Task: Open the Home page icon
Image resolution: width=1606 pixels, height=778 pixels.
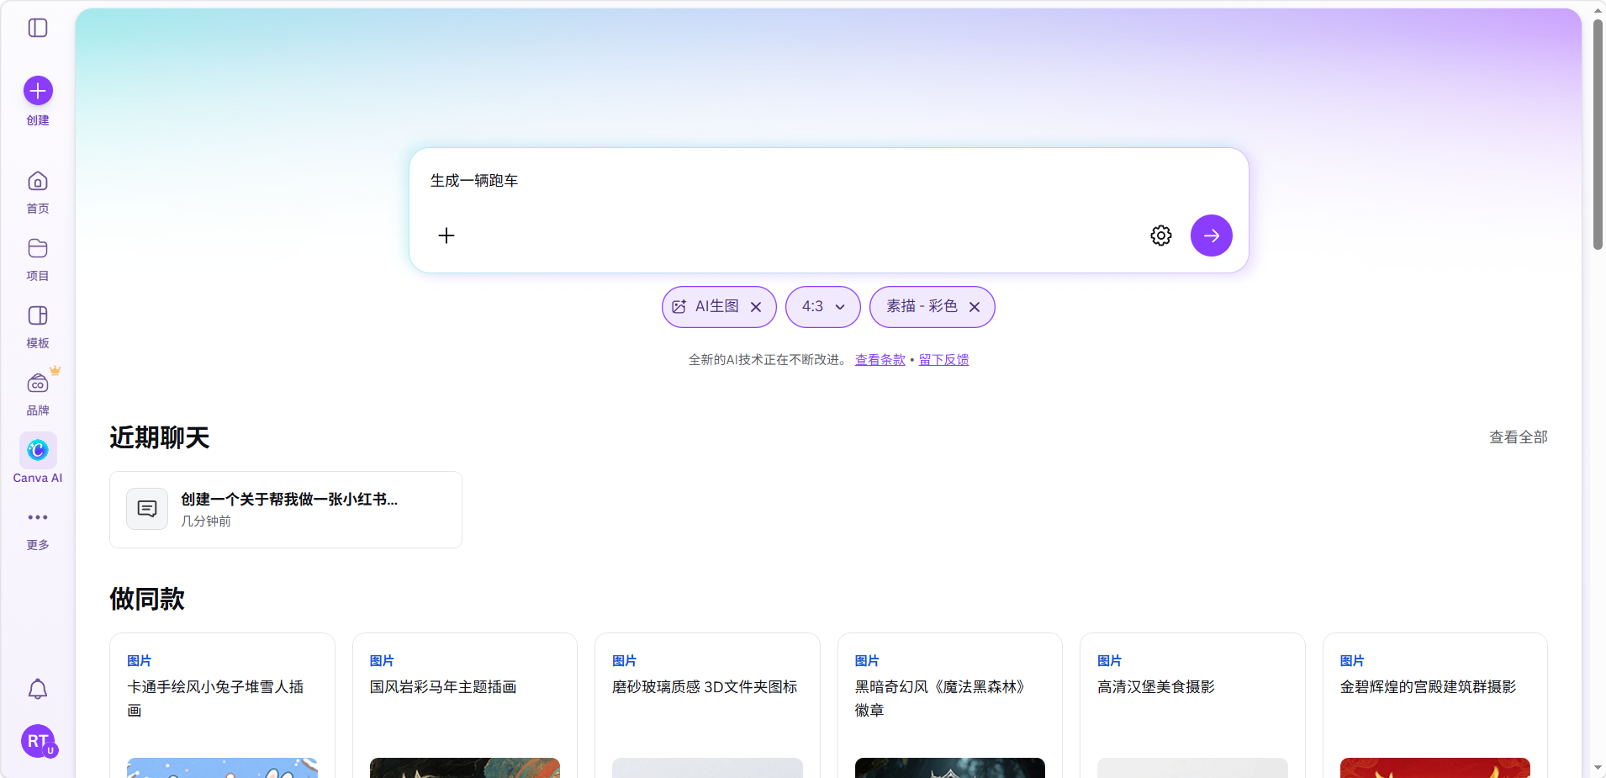Action: (x=38, y=182)
